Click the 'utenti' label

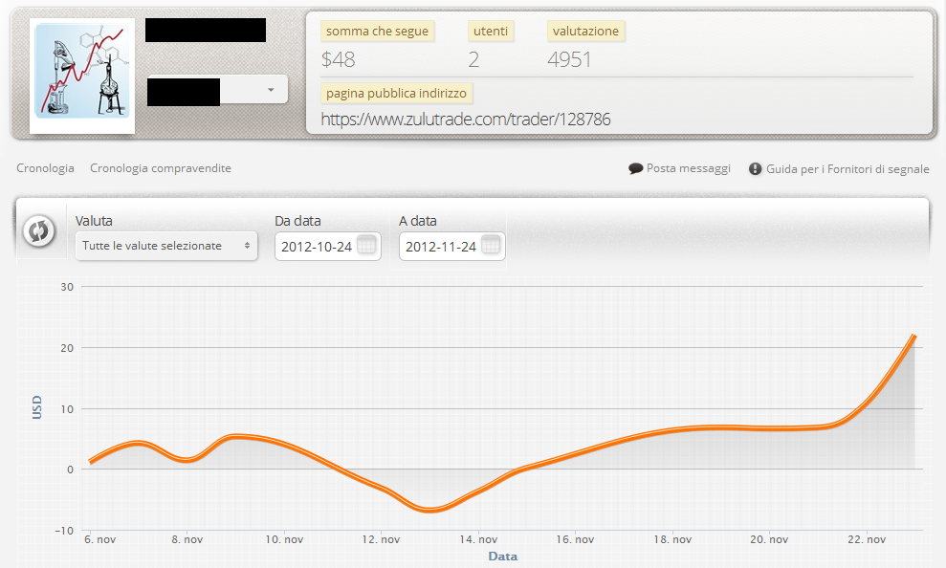pos(491,32)
